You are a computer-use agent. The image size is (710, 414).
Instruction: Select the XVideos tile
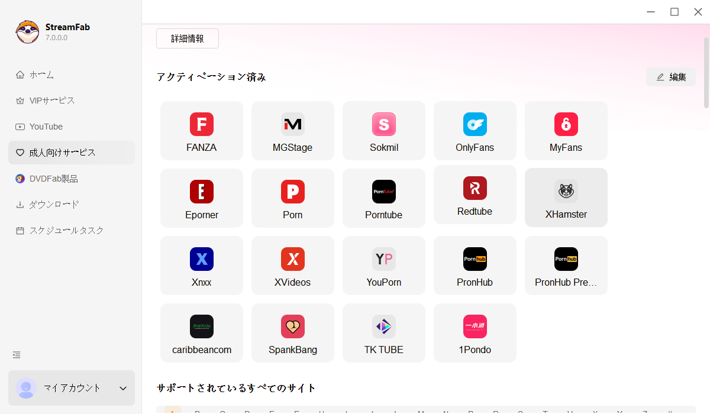click(x=292, y=265)
